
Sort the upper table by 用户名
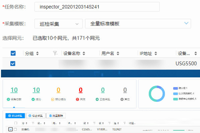point(118,53)
